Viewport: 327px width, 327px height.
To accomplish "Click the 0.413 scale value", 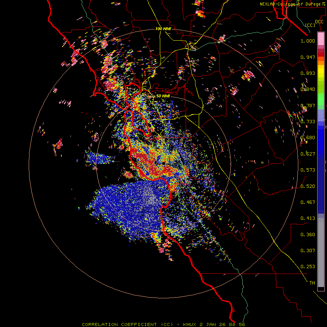I will (x=308, y=218).
